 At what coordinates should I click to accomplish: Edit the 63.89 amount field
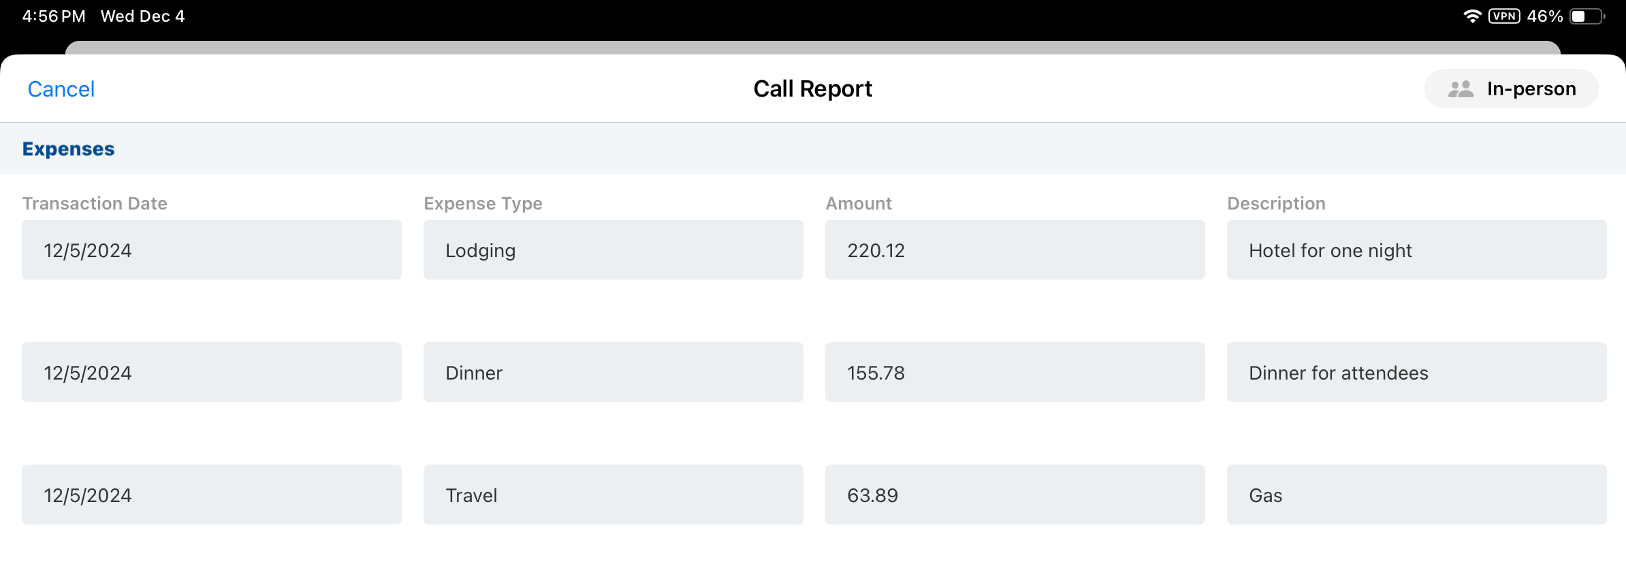pyautogui.click(x=1015, y=495)
